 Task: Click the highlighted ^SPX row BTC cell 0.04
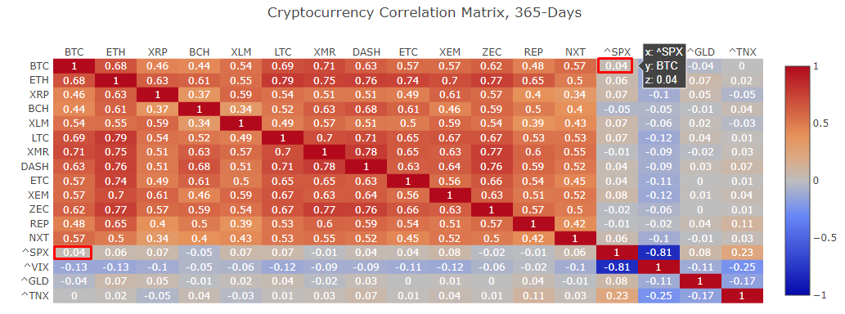point(74,252)
